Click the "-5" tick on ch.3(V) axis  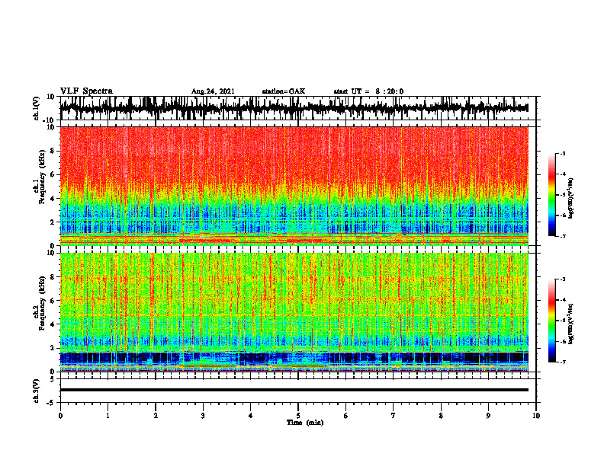tap(51, 403)
